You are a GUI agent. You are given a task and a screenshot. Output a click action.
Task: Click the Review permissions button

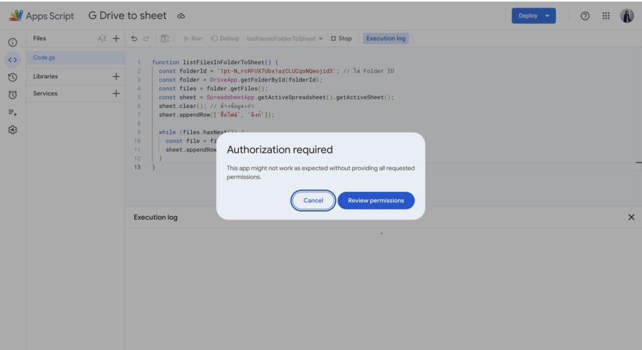376,201
